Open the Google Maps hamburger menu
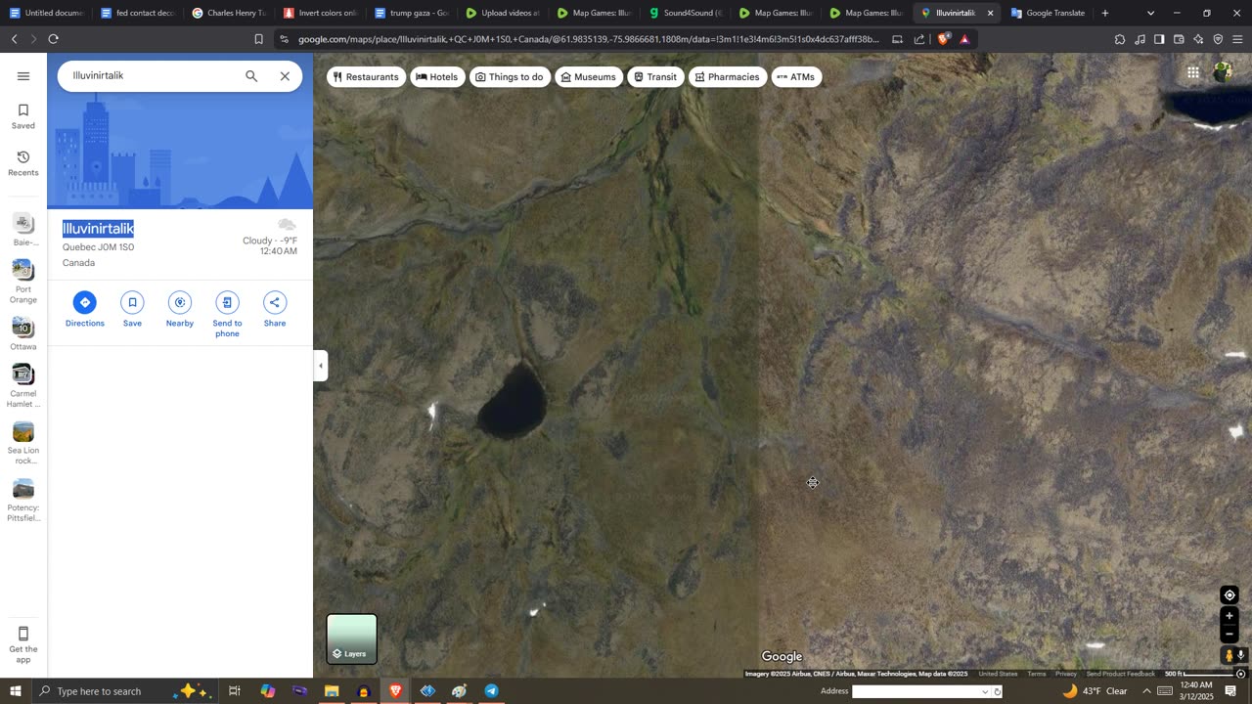This screenshot has height=704, width=1252. tap(23, 76)
